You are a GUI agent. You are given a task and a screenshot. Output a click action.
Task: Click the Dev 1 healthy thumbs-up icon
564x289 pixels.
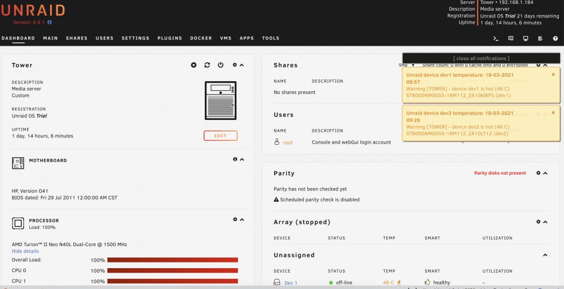428,282
